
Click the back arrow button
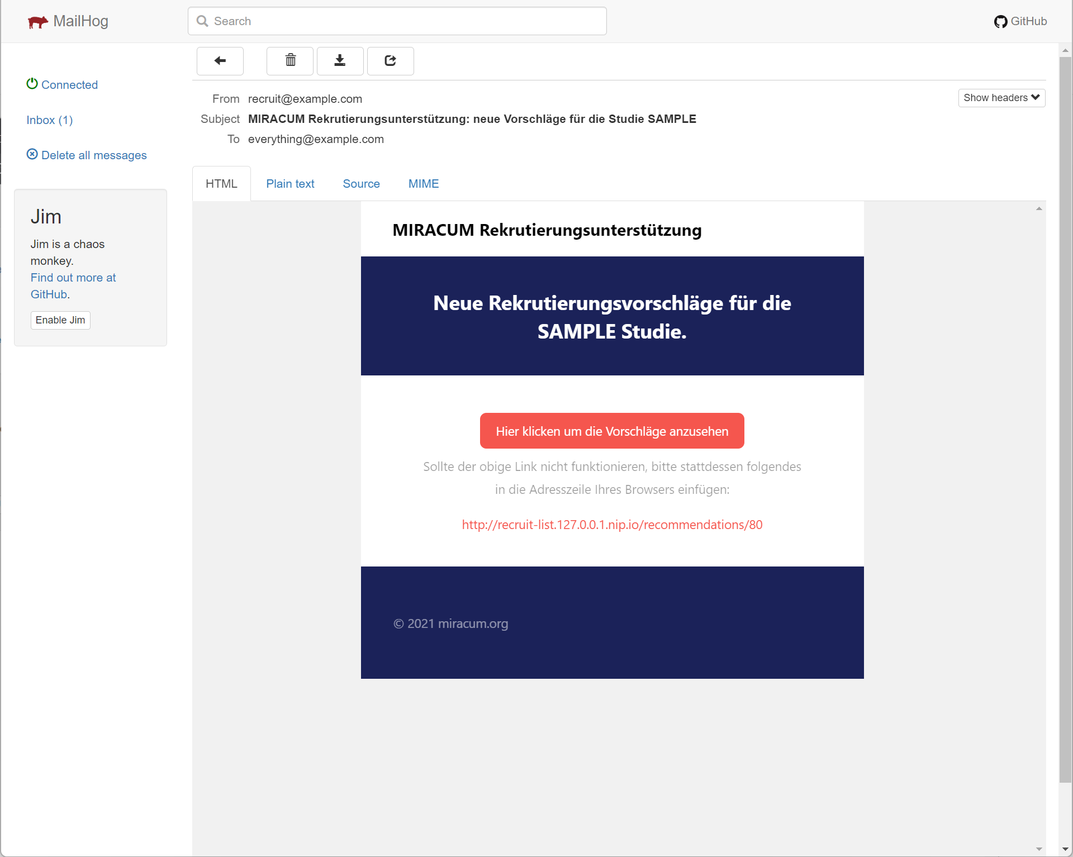point(220,61)
